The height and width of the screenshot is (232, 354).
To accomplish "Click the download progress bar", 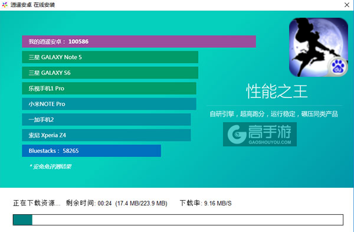I will tap(178, 220).
